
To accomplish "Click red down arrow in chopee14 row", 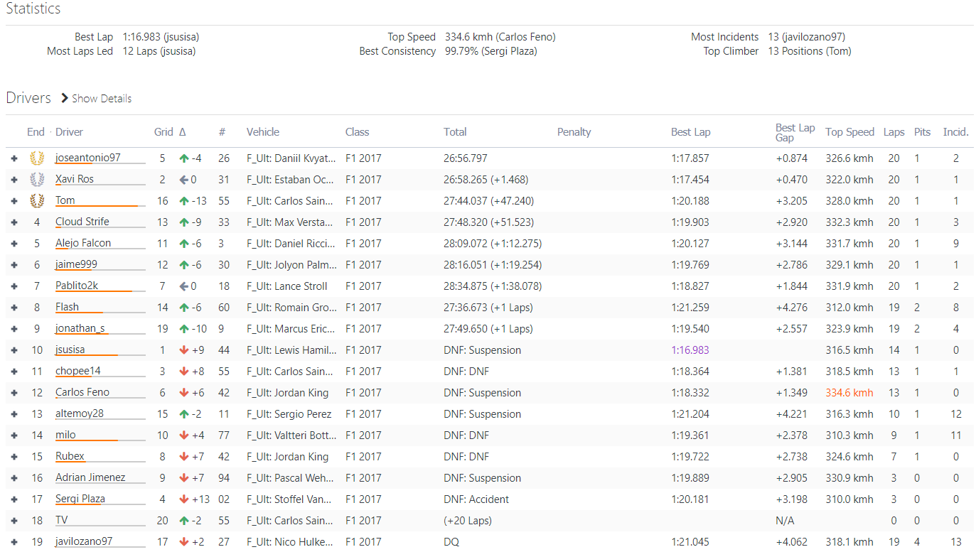I will (x=183, y=372).
